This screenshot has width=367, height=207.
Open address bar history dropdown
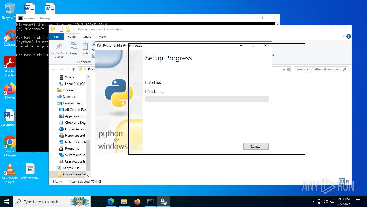click(x=284, y=69)
